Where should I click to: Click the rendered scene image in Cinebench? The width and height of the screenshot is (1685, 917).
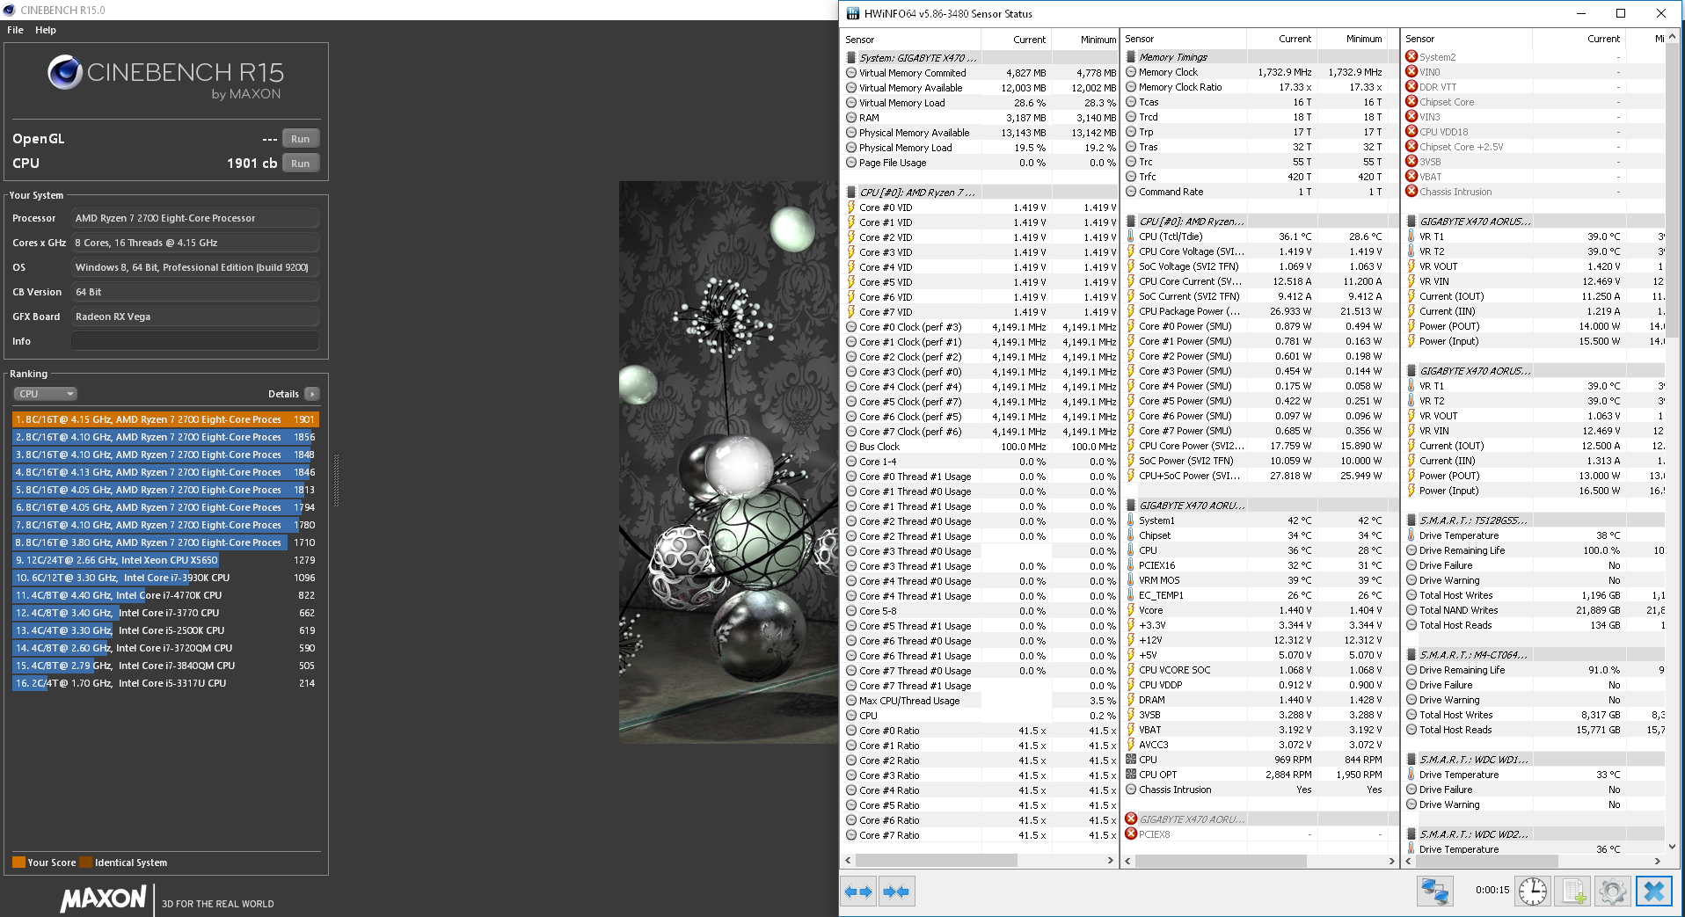pyautogui.click(x=728, y=462)
